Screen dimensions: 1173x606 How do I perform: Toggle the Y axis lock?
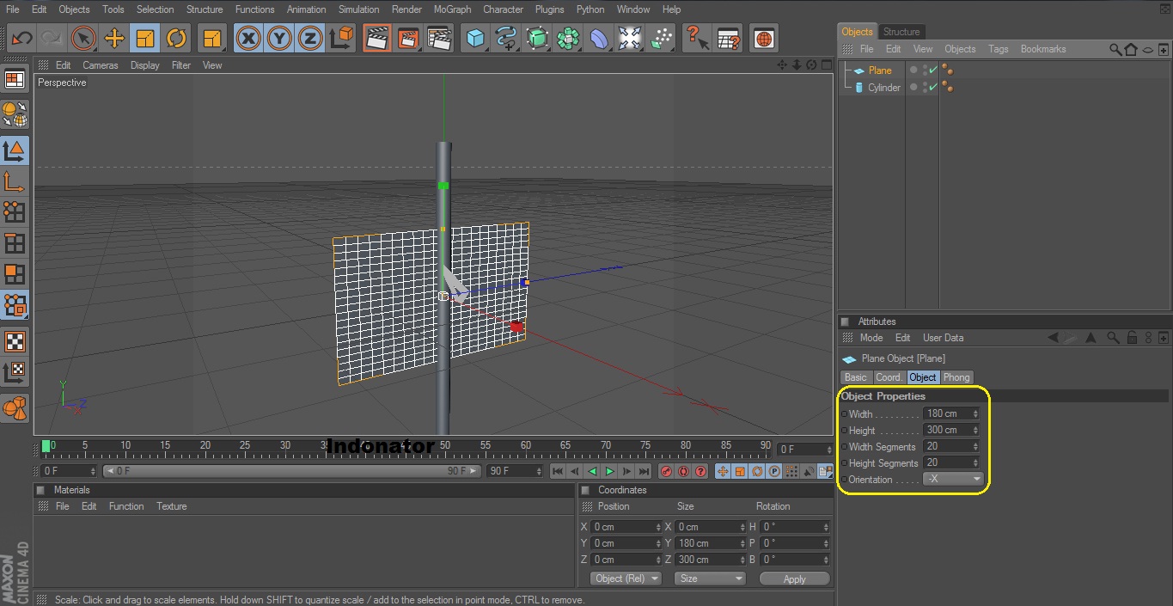click(279, 38)
